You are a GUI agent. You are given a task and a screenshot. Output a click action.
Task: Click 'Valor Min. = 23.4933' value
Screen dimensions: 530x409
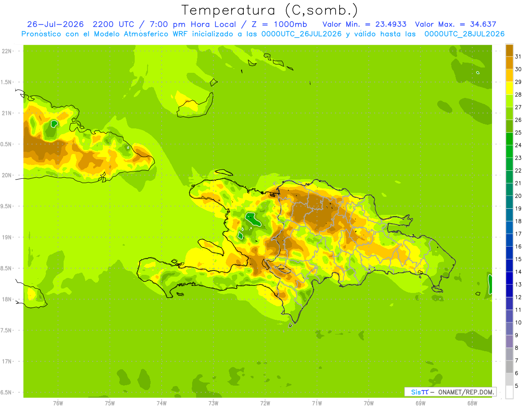coord(364,24)
